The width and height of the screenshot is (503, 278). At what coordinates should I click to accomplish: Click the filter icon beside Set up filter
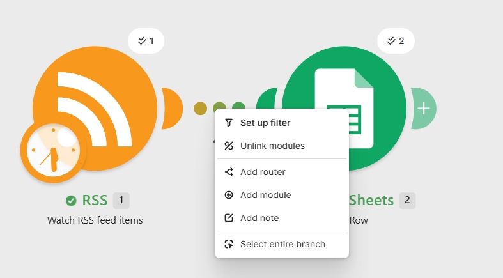click(229, 123)
